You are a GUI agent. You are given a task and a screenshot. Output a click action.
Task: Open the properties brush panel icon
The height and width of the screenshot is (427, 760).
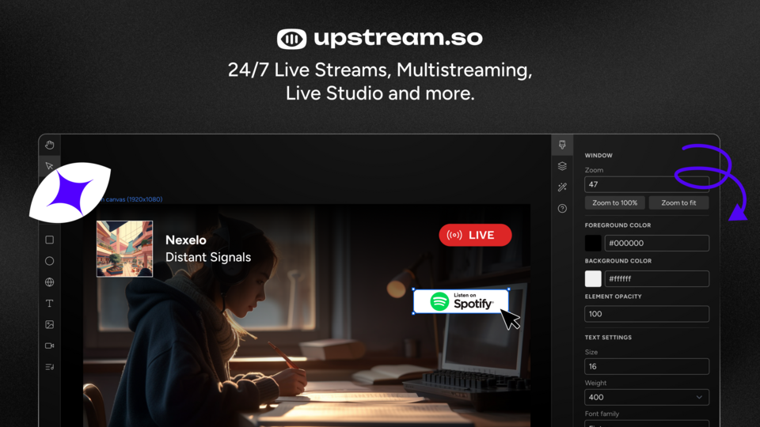click(562, 145)
